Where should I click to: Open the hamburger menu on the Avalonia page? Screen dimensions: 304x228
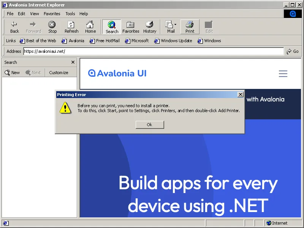[283, 74]
